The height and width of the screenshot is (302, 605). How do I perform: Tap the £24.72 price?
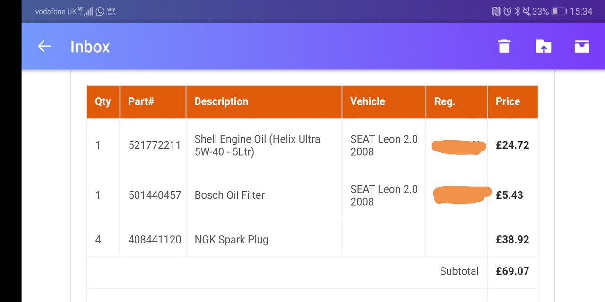512,145
